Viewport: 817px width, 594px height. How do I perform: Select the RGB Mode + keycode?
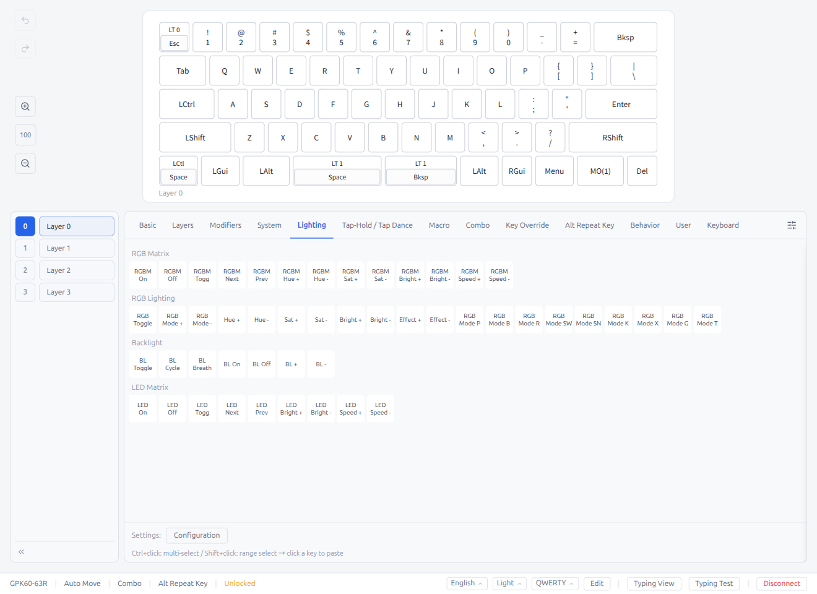click(x=173, y=320)
